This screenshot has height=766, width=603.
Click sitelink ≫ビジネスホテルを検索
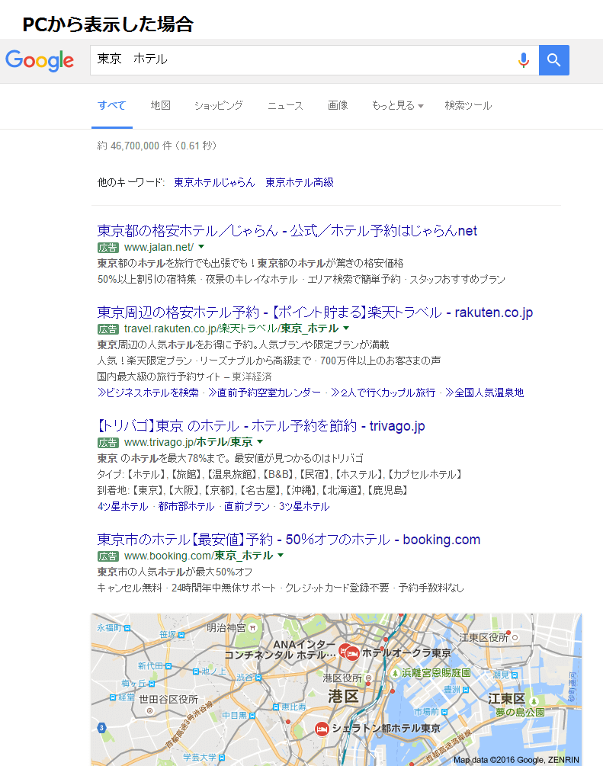[148, 393]
